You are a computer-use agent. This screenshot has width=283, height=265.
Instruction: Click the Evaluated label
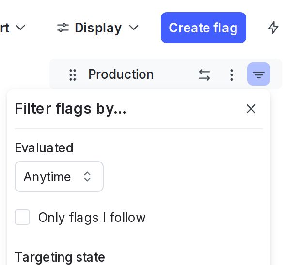44,147
